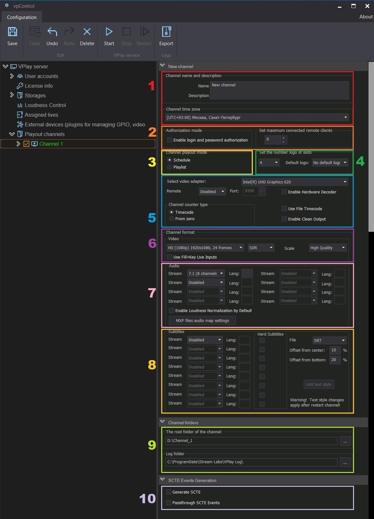Click the channel Name input field

click(279, 85)
